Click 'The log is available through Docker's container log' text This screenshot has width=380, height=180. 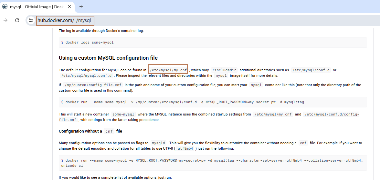point(101,31)
